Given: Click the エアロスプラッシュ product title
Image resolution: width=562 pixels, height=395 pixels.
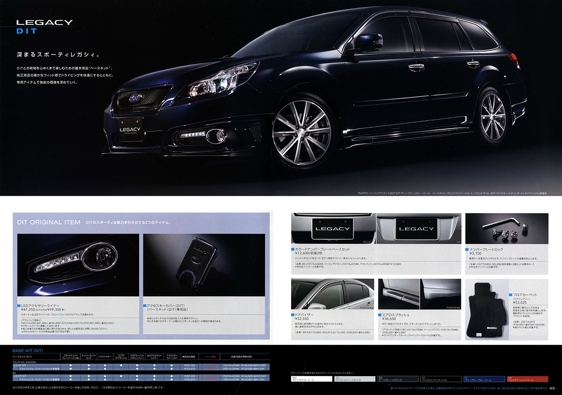Looking at the screenshot, I should pyautogui.click(x=396, y=315).
